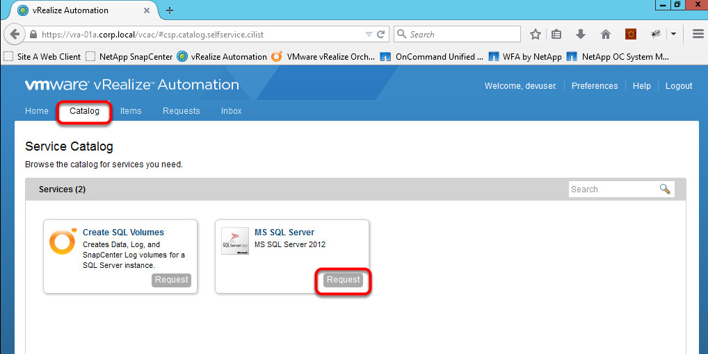Open the OnCommand Unified bookmark
708x354 pixels.
pos(432,57)
